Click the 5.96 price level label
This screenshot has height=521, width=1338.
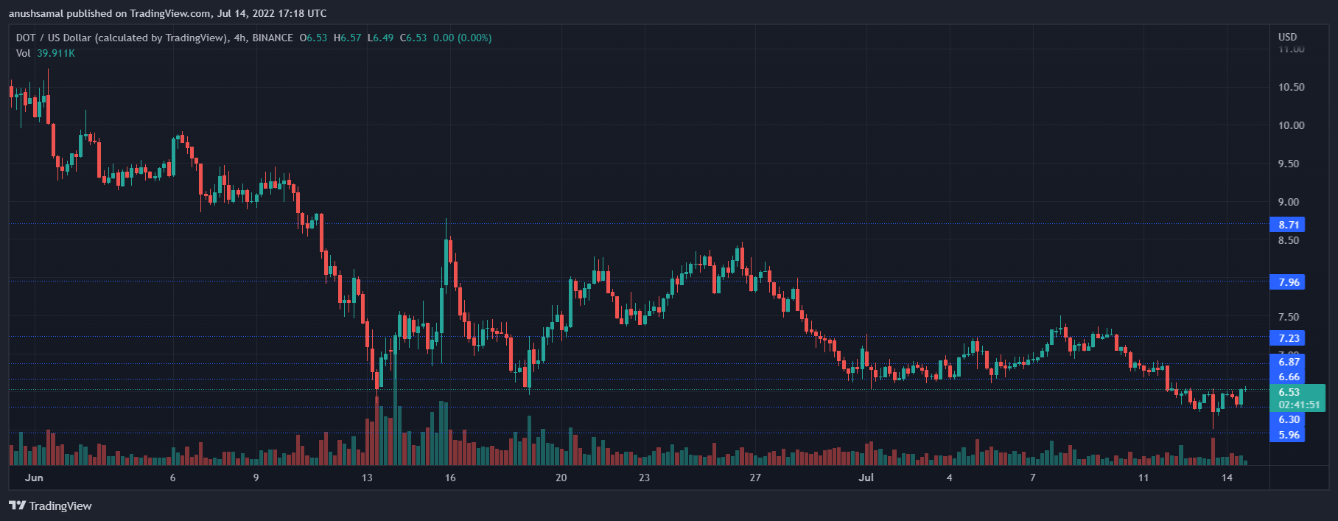(1288, 435)
